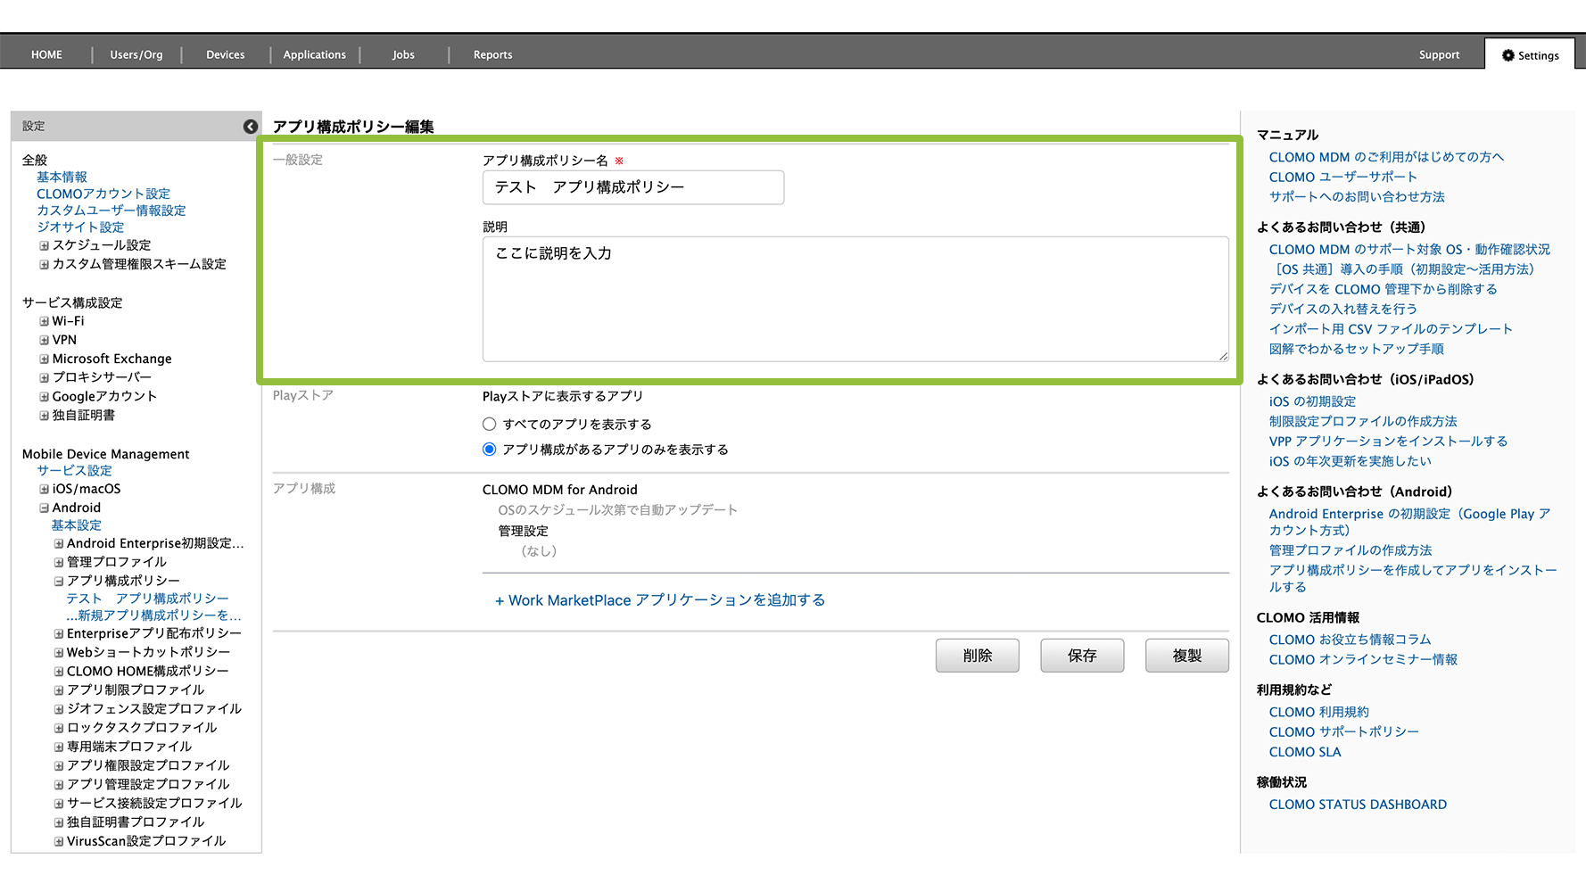1586x892 pixels.
Task: Go to the Reports tab
Action: pos(492,55)
